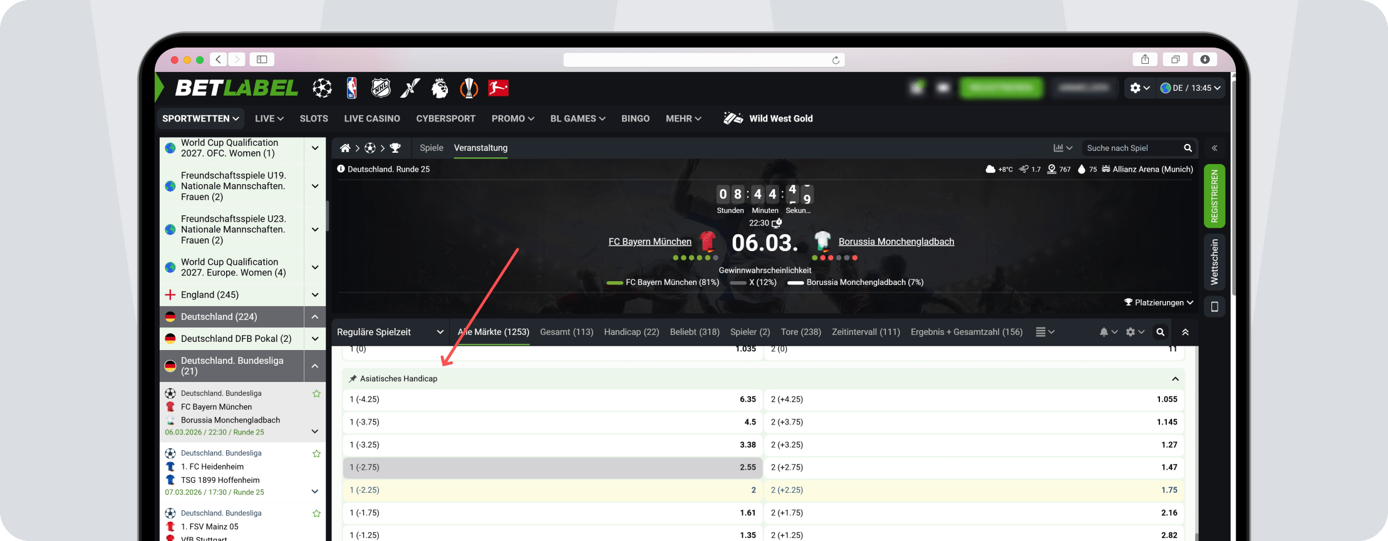
Task: Open the LIVE menu
Action: click(269, 118)
